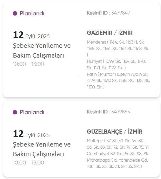Click the purple status dot in the Gaziemir card
Screen dimensions: 161x179
click(x=15, y=13)
